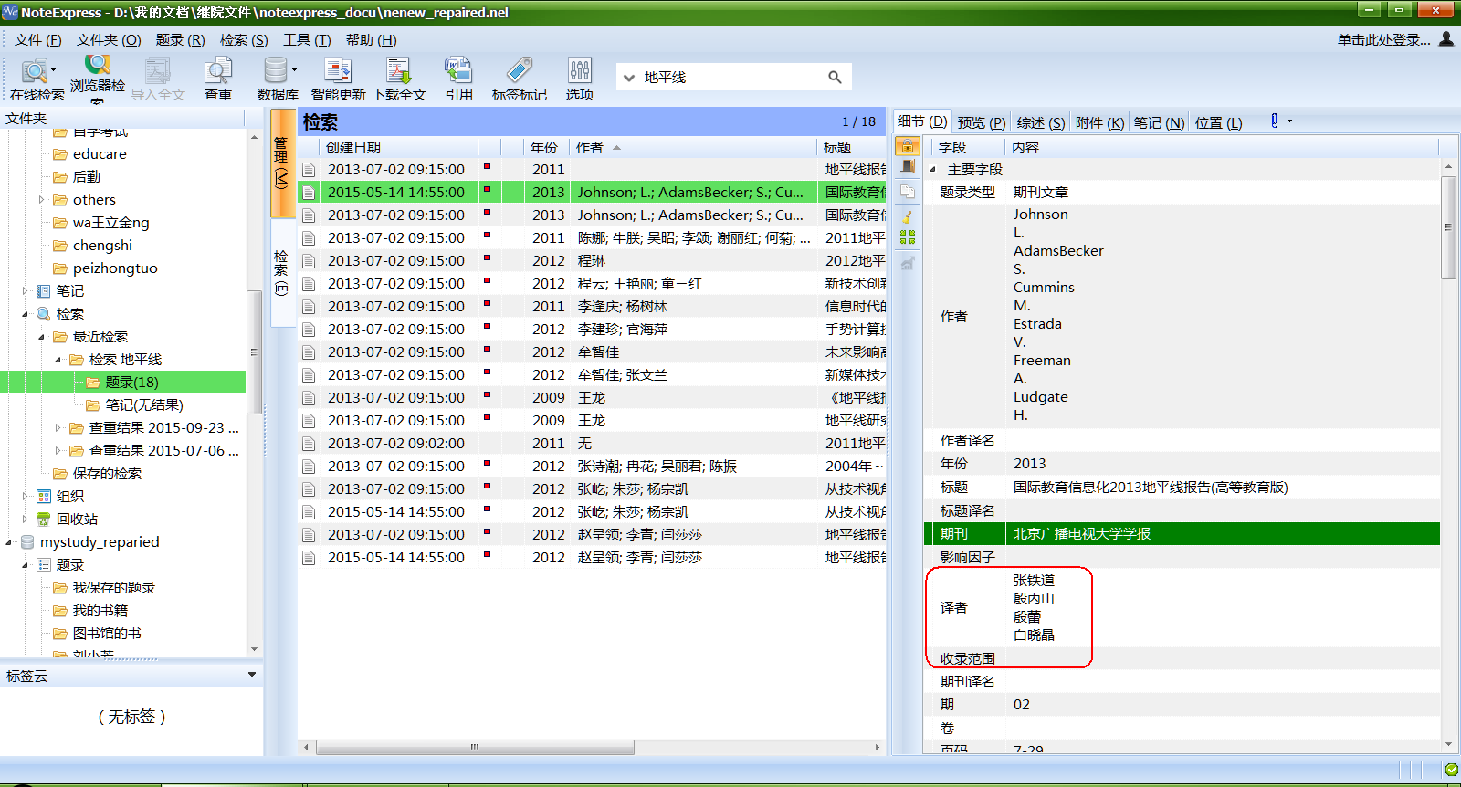This screenshot has height=787, width=1461.
Task: Click the green status icon in the status bar
Action: point(1451,770)
